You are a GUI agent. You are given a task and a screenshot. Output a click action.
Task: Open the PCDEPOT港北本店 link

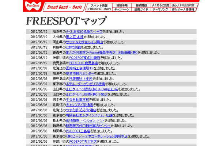click(83, 142)
